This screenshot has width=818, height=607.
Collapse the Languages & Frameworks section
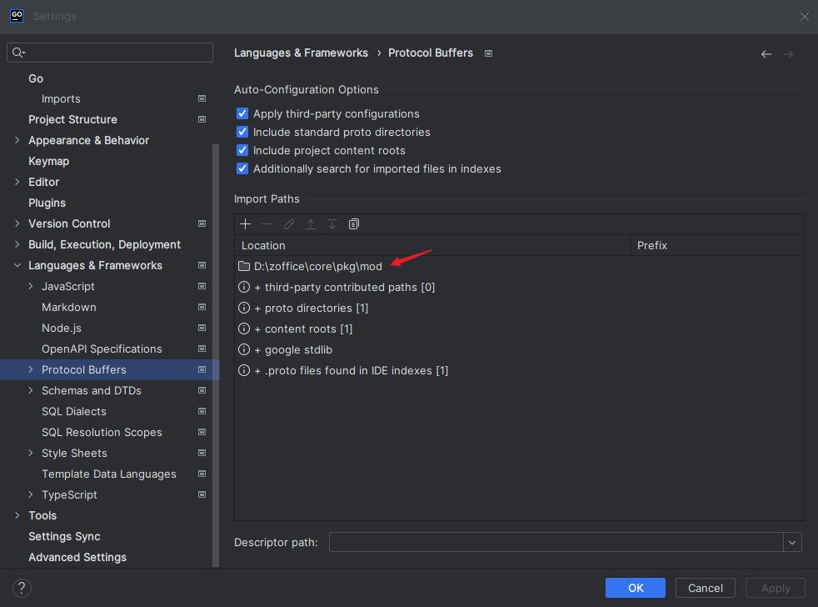click(x=17, y=266)
